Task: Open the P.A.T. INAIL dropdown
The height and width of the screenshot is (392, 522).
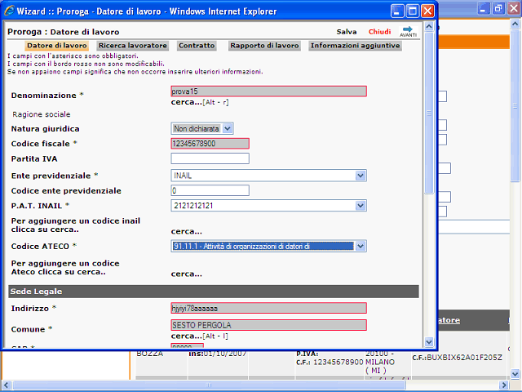Action: tap(361, 206)
